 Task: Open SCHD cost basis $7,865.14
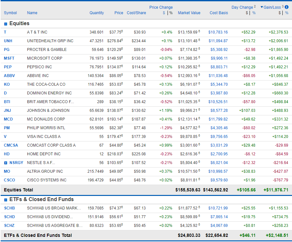219,217
